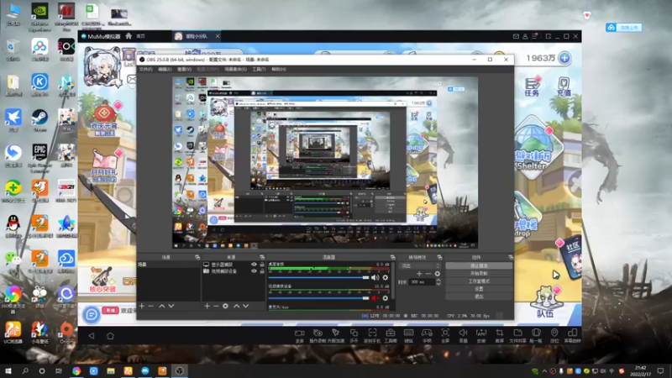Open the File(F) menu in OBS

point(145,69)
